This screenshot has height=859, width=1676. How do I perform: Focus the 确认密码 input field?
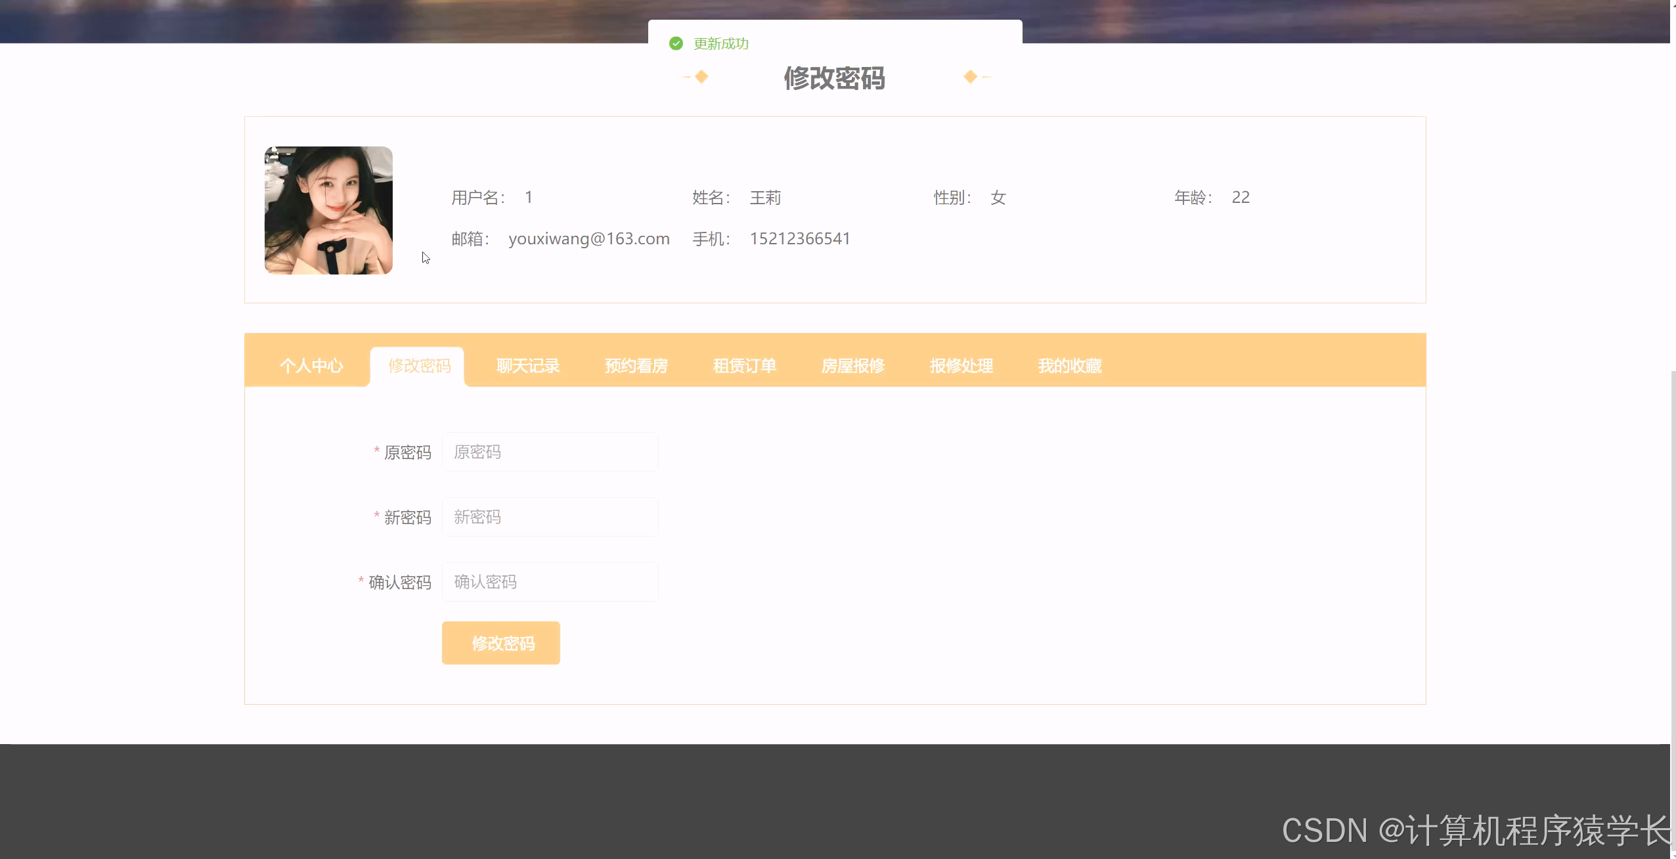pos(550,582)
